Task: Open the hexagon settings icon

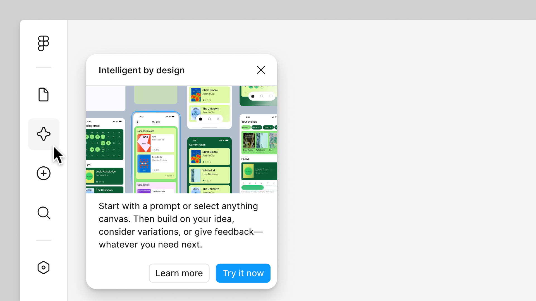Action: (x=44, y=268)
